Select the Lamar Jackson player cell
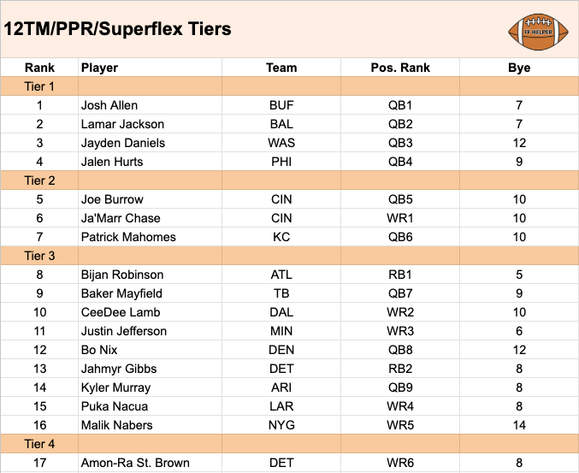The width and height of the screenshot is (579, 473). [117, 124]
